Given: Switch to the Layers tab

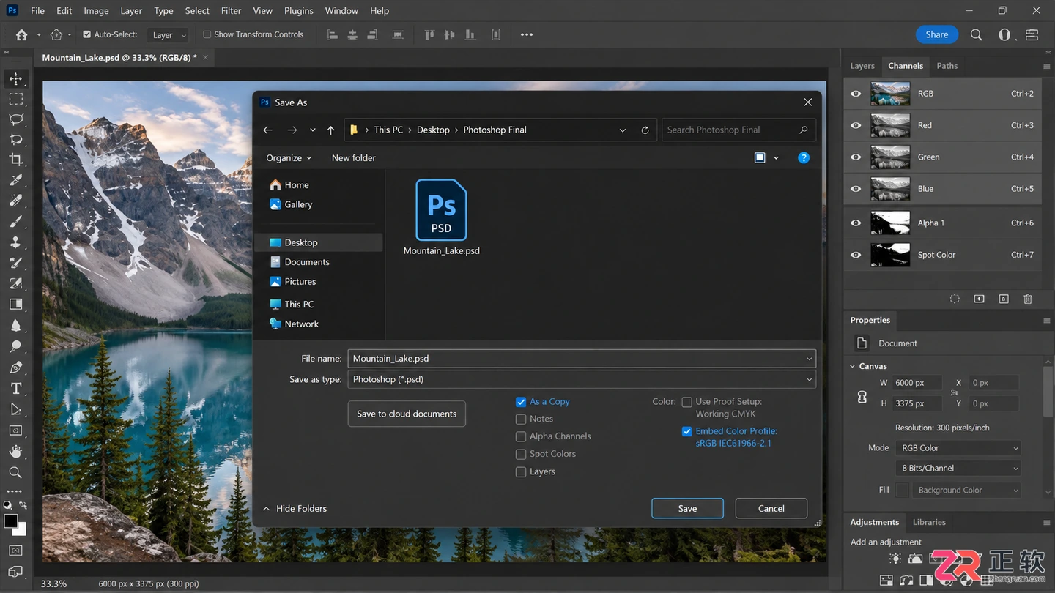Looking at the screenshot, I should pos(862,66).
